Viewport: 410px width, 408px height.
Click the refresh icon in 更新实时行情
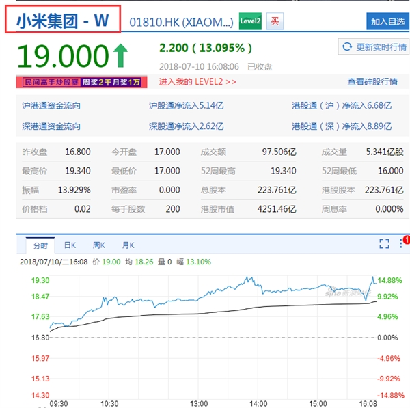pos(346,47)
